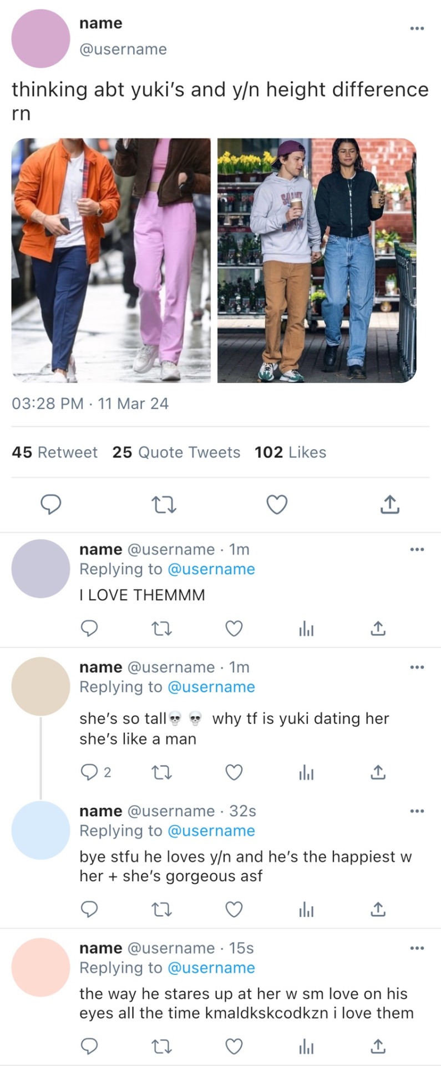Share the main tweet
Viewport: 441px width, 1066px height.
coord(389,505)
